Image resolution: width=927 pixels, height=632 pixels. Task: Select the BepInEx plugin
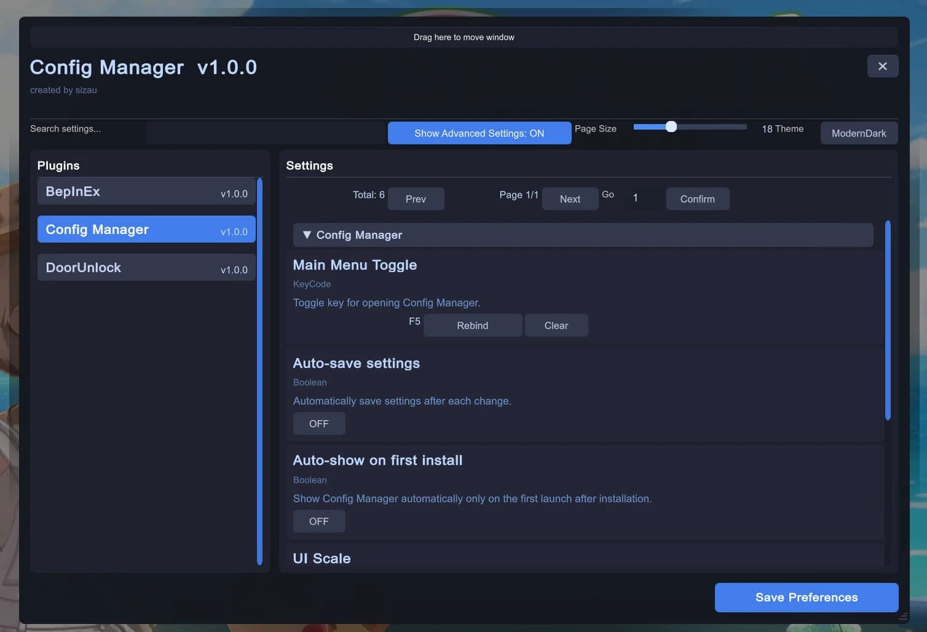pyautogui.click(x=146, y=192)
